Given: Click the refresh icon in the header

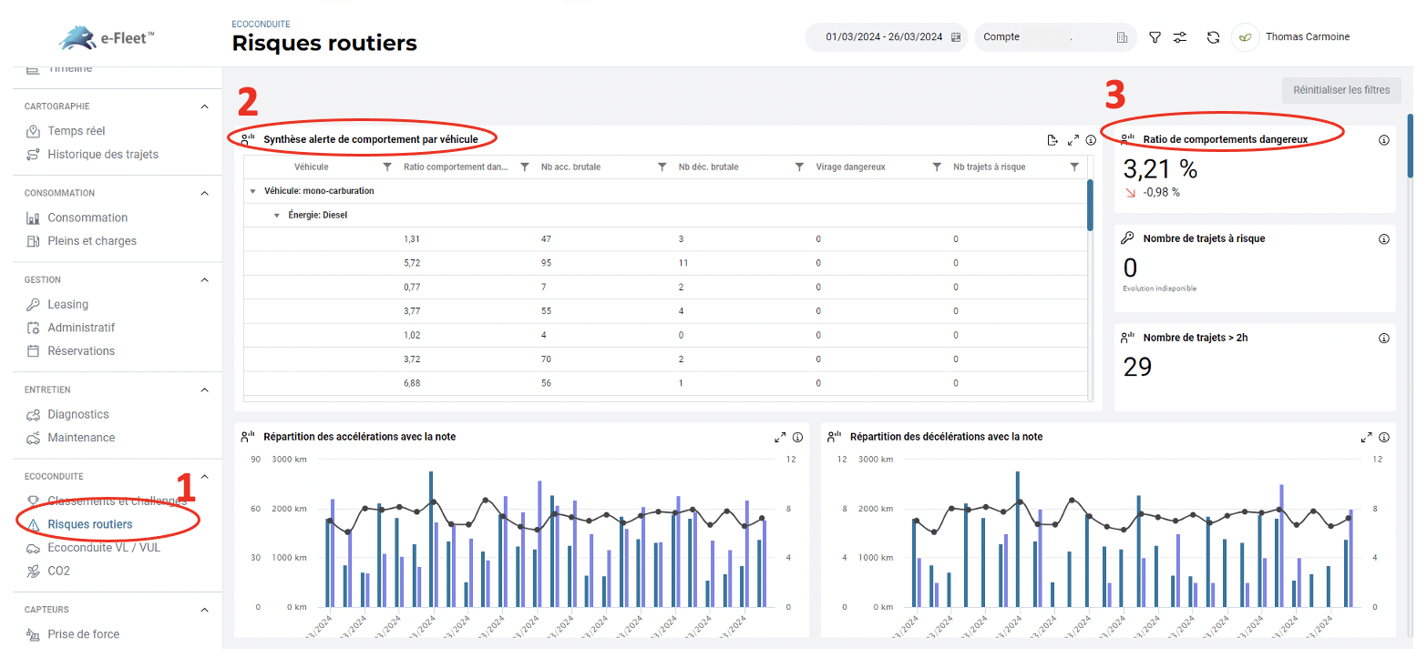Looking at the screenshot, I should click(x=1213, y=37).
